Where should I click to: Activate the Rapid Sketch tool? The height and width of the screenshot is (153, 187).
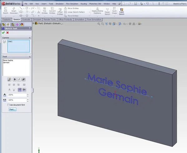(122, 11)
